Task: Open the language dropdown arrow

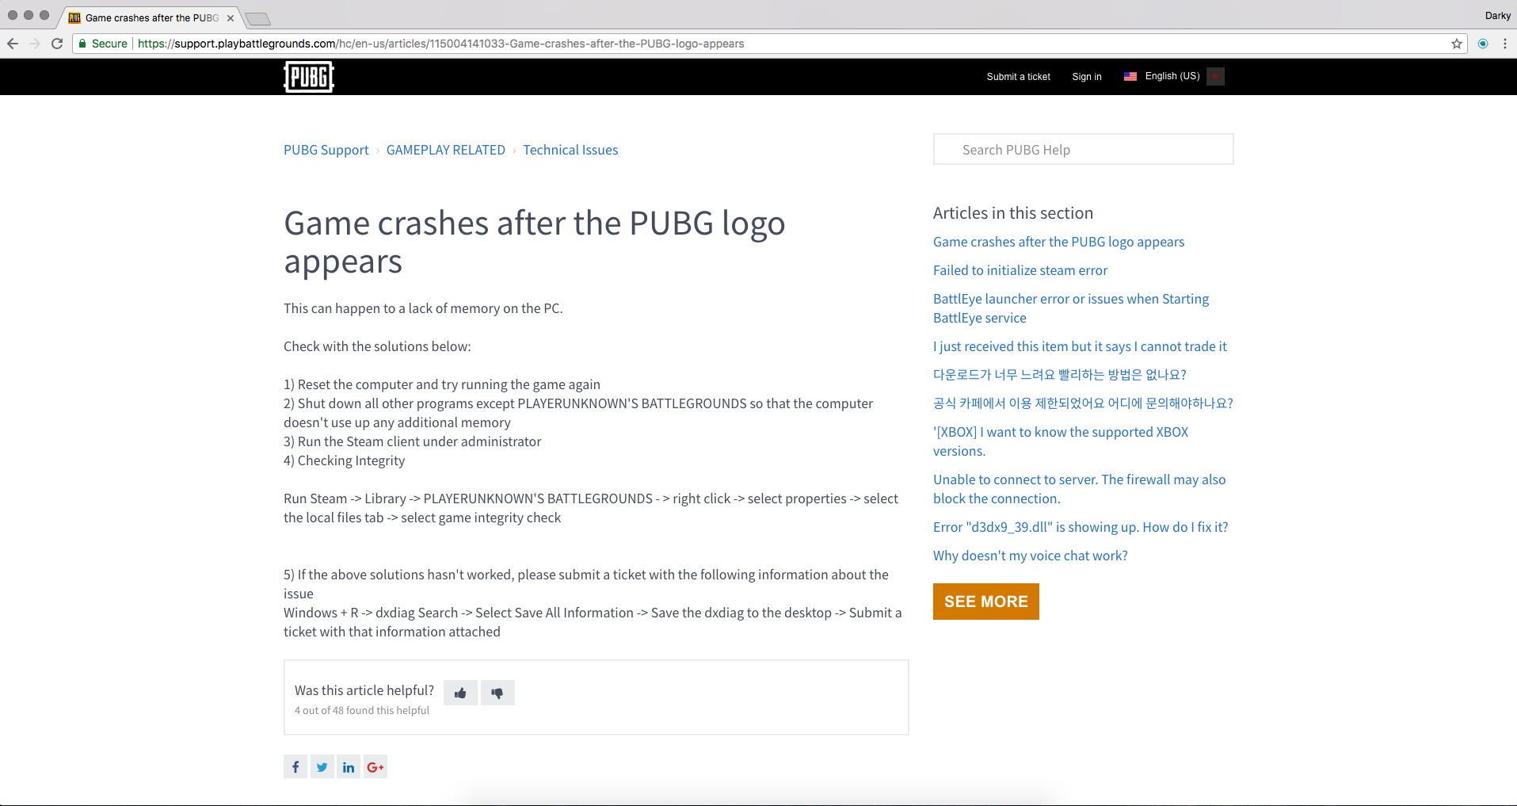Action: click(x=1216, y=76)
